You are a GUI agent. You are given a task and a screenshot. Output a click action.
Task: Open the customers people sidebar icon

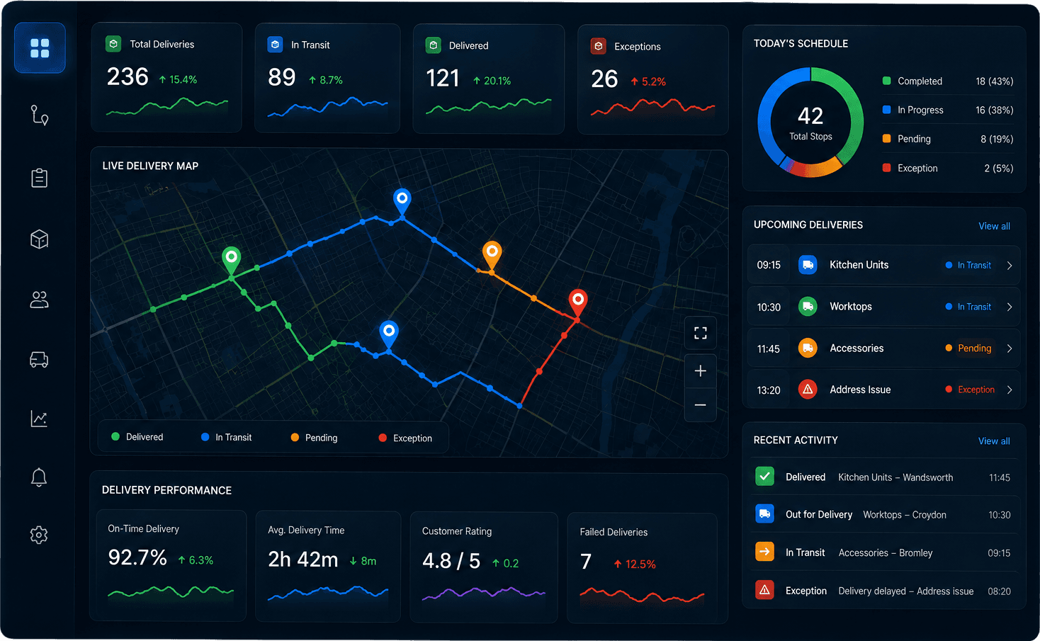click(40, 300)
